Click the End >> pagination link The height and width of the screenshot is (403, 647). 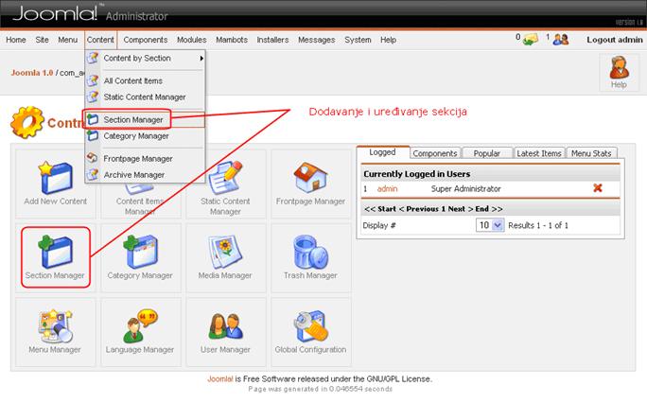click(x=489, y=209)
